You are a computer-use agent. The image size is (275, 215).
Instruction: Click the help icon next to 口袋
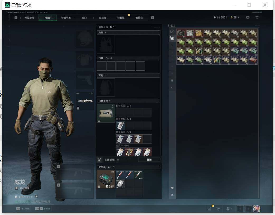click(111, 58)
